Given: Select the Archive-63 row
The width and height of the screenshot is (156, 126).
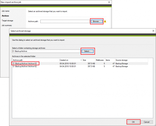Looking at the screenshot, I should [x=80, y=63].
